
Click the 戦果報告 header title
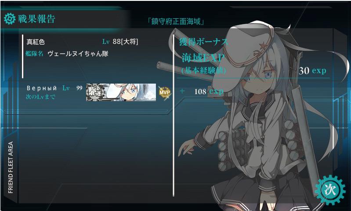tap(36, 19)
